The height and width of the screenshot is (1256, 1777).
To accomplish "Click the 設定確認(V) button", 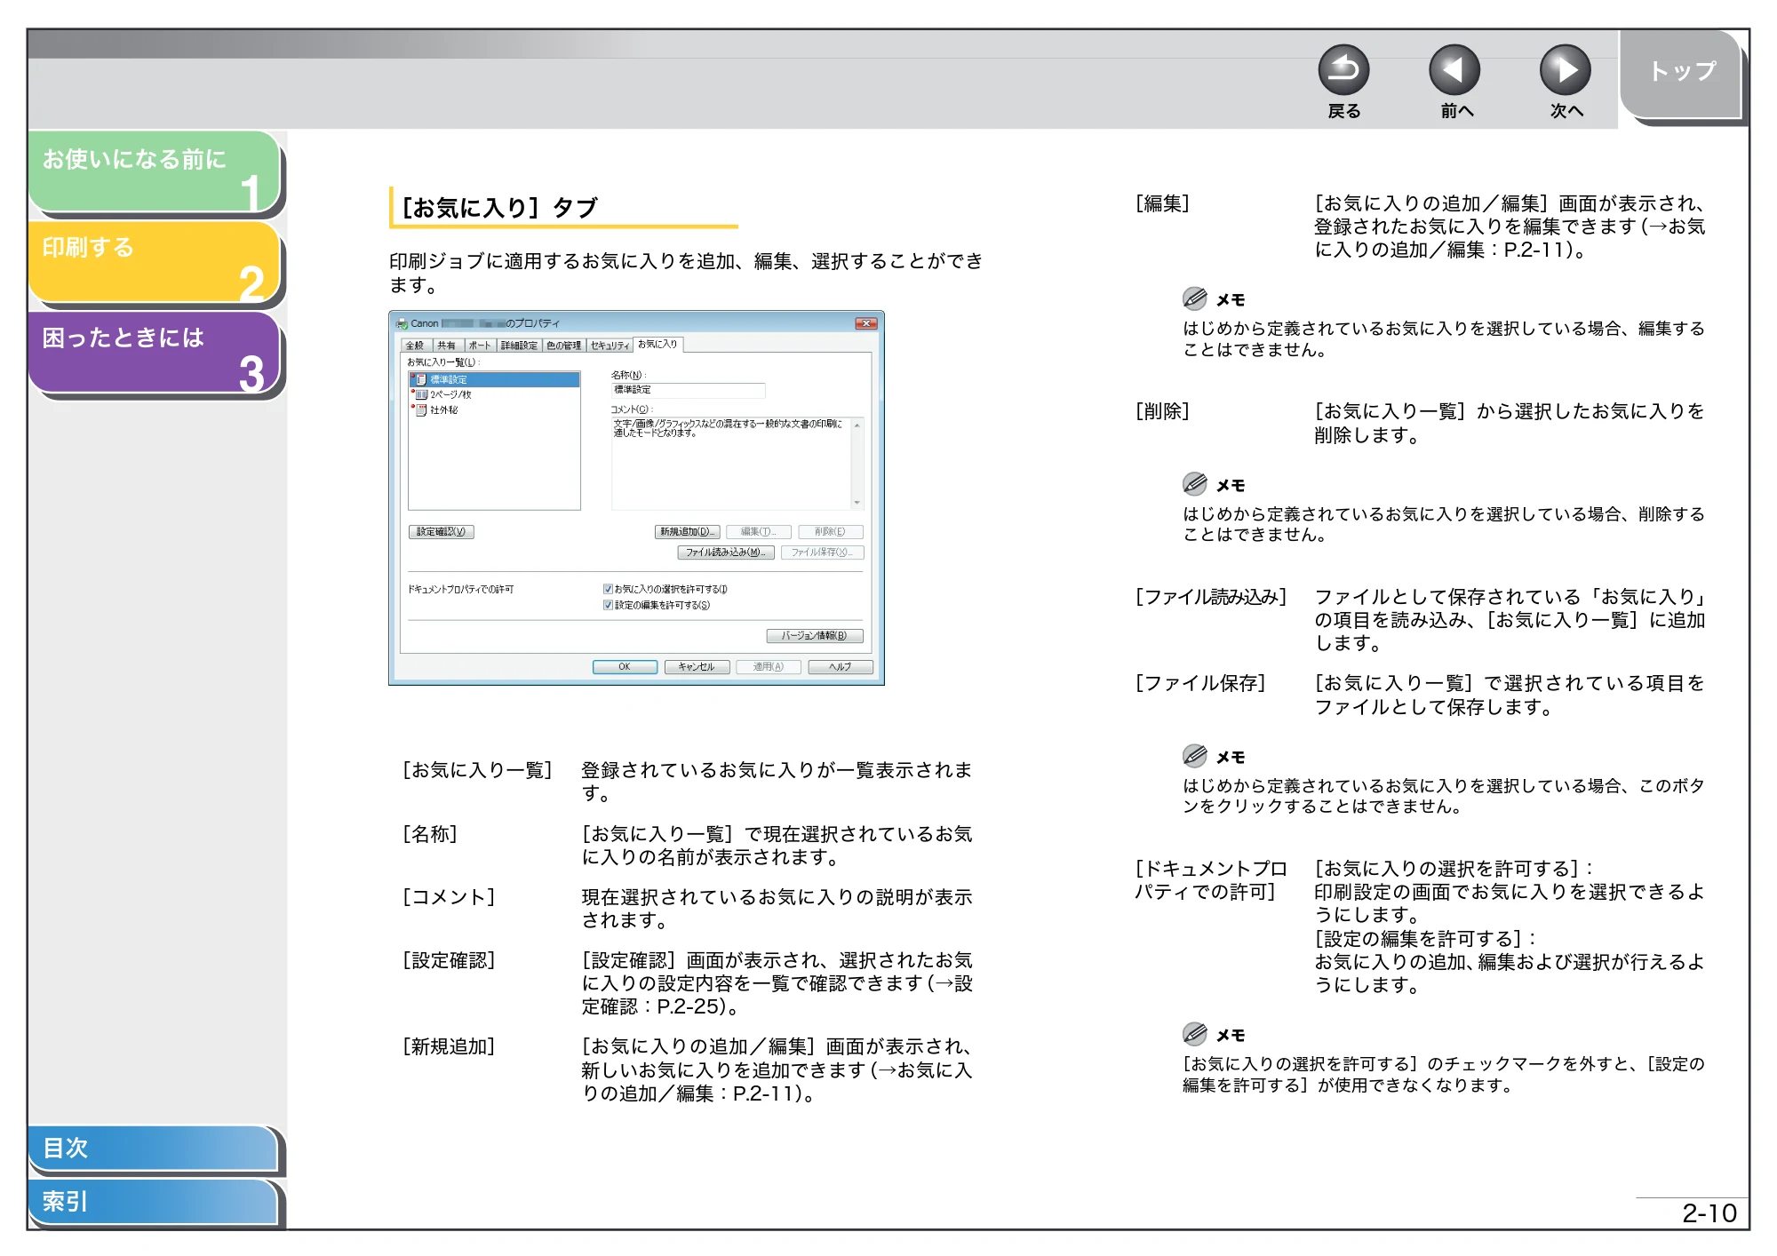I will click(x=442, y=532).
